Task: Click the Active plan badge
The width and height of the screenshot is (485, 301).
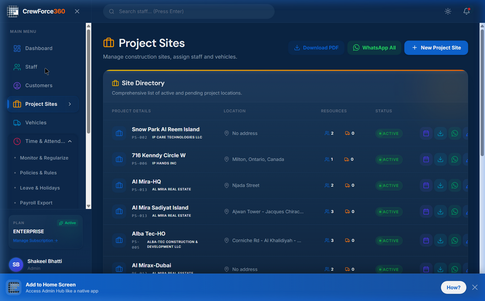Action: tap(68, 223)
